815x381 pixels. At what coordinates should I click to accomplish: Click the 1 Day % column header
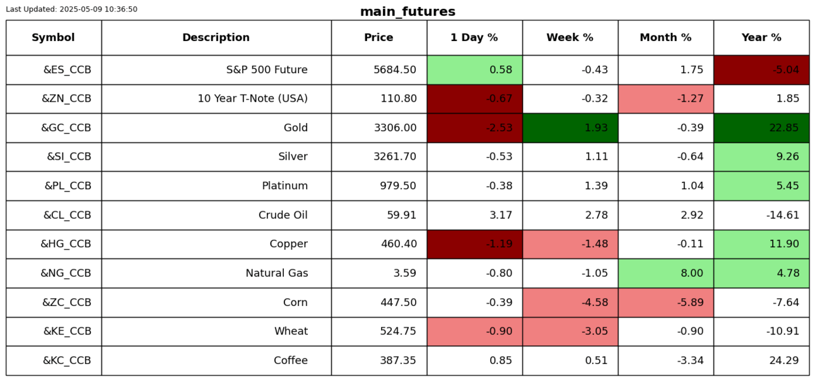(474, 38)
